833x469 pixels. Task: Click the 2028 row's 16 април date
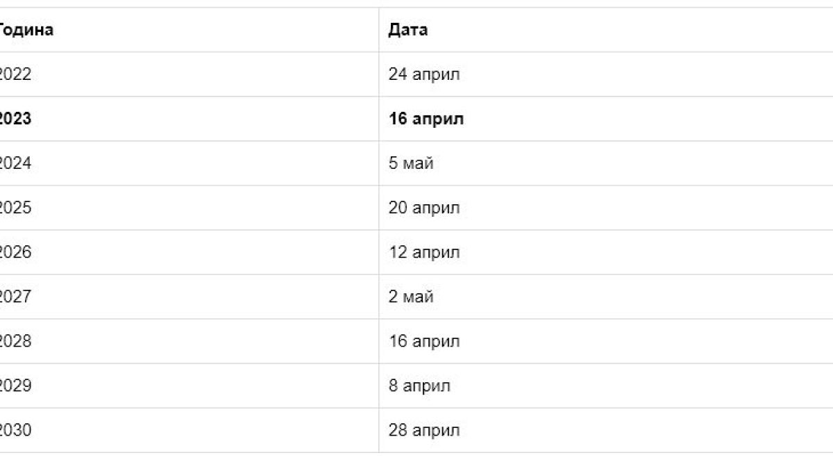click(424, 341)
